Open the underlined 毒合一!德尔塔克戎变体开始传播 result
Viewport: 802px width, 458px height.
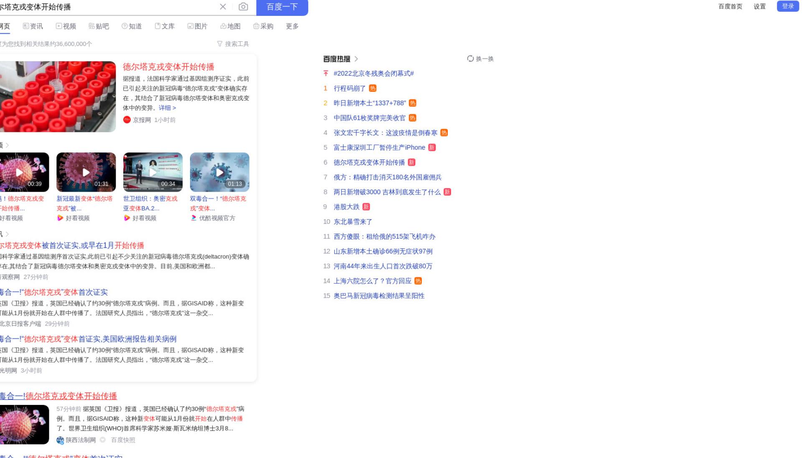[58, 396]
